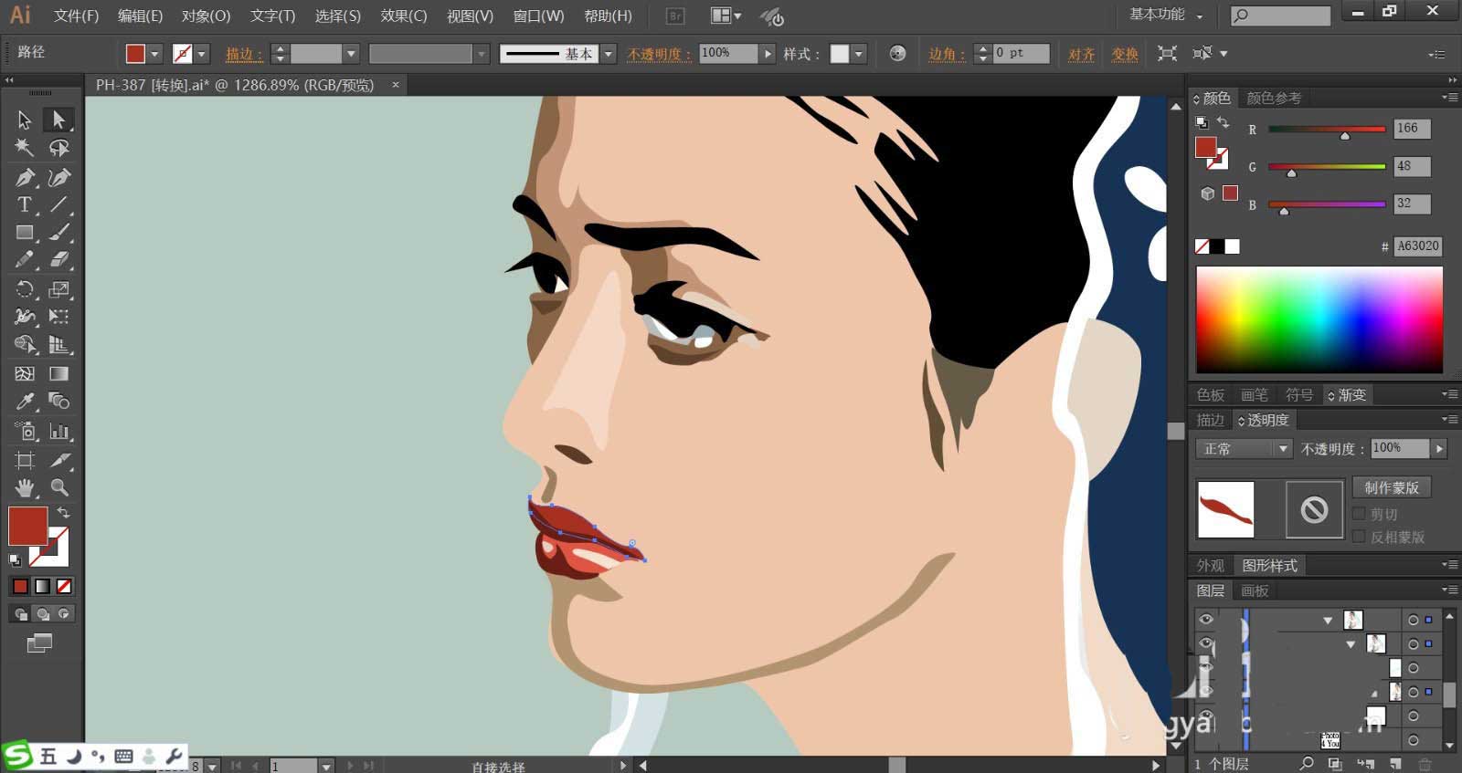The image size is (1462, 773).
Task: Open the 效果(C) menu
Action: [x=404, y=16]
